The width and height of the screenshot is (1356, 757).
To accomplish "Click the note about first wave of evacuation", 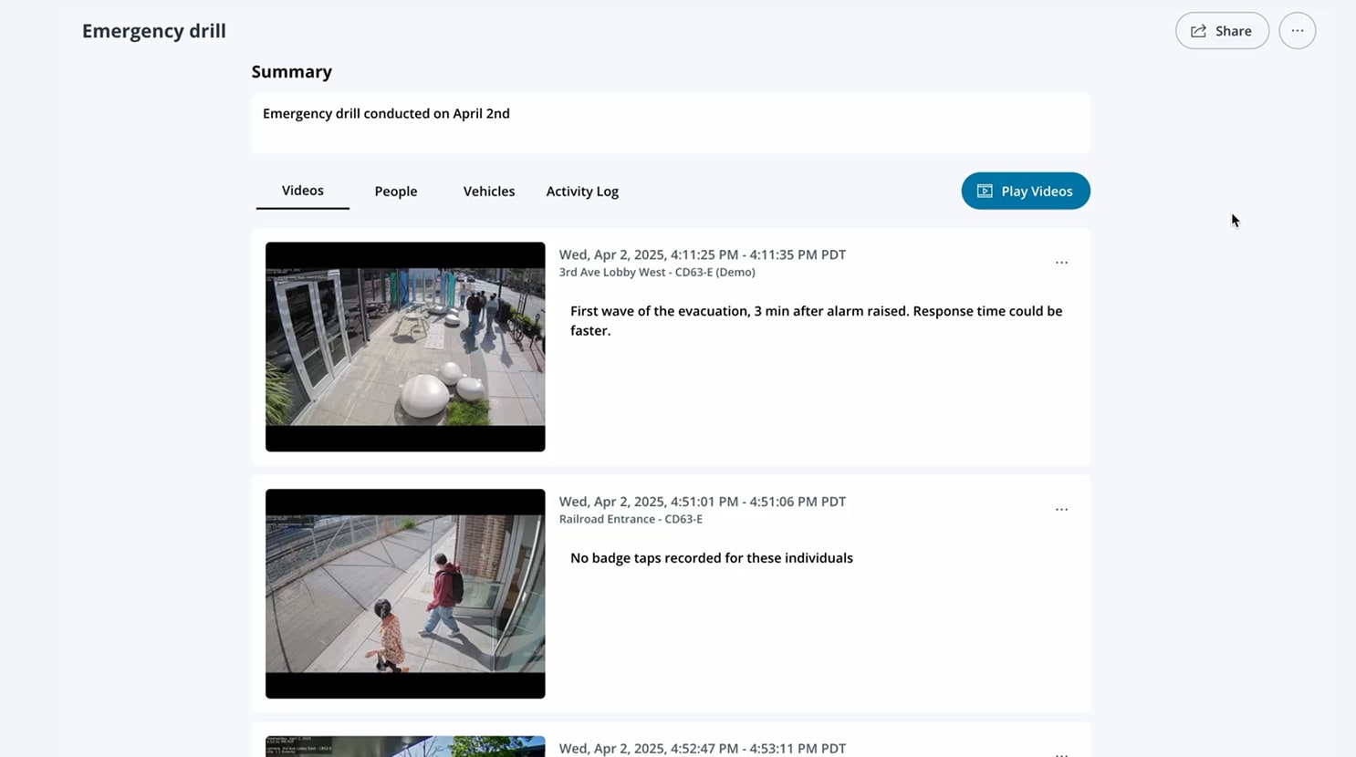I will pyautogui.click(x=817, y=321).
